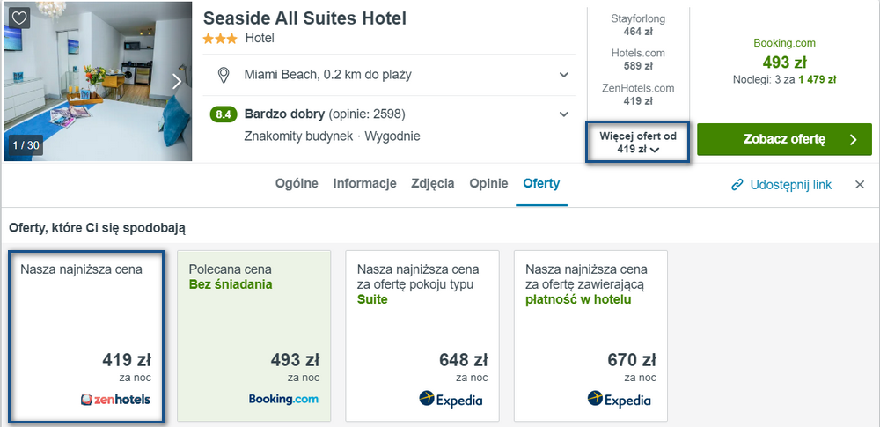Click the 8.4 rating badge
This screenshot has height=427, width=880.
coord(224,114)
